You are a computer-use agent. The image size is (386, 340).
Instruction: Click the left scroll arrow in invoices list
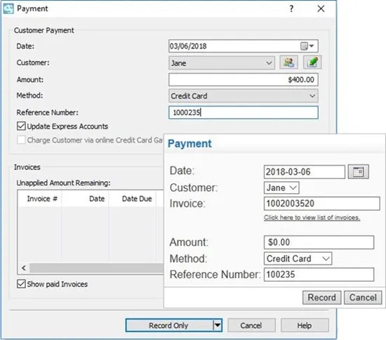point(24,268)
